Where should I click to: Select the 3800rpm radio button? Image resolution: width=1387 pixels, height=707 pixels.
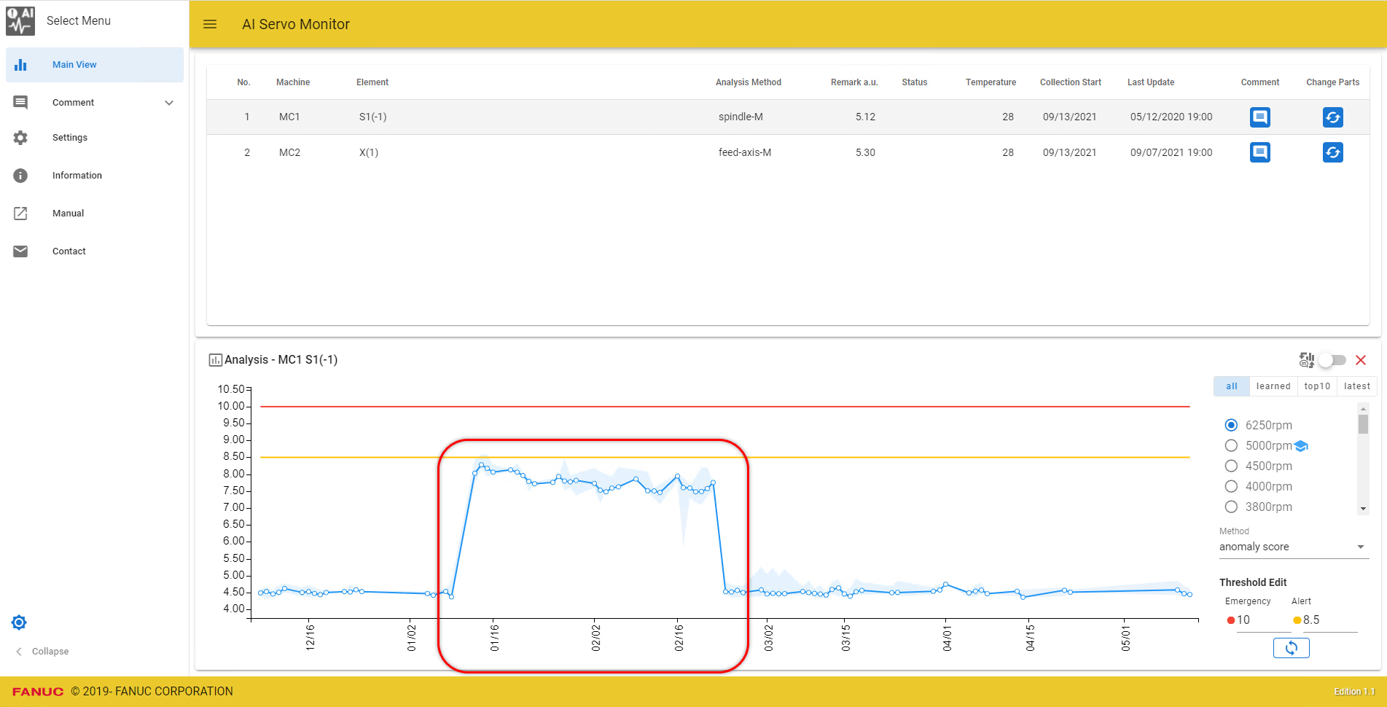pos(1231,507)
